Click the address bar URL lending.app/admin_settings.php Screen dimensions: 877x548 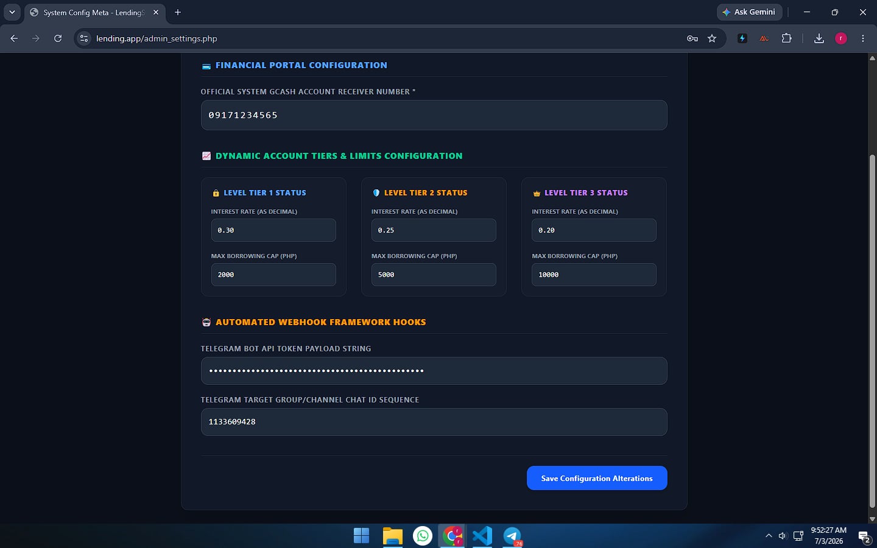[157, 38]
